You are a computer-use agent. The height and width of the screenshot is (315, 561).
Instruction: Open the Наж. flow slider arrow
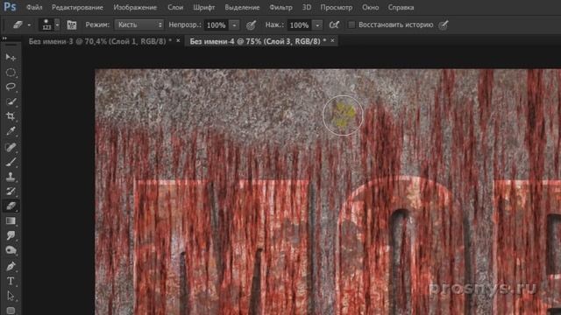coord(317,25)
